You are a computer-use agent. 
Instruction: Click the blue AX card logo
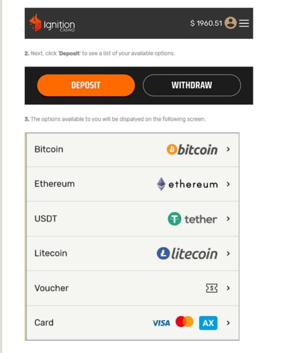(x=208, y=323)
